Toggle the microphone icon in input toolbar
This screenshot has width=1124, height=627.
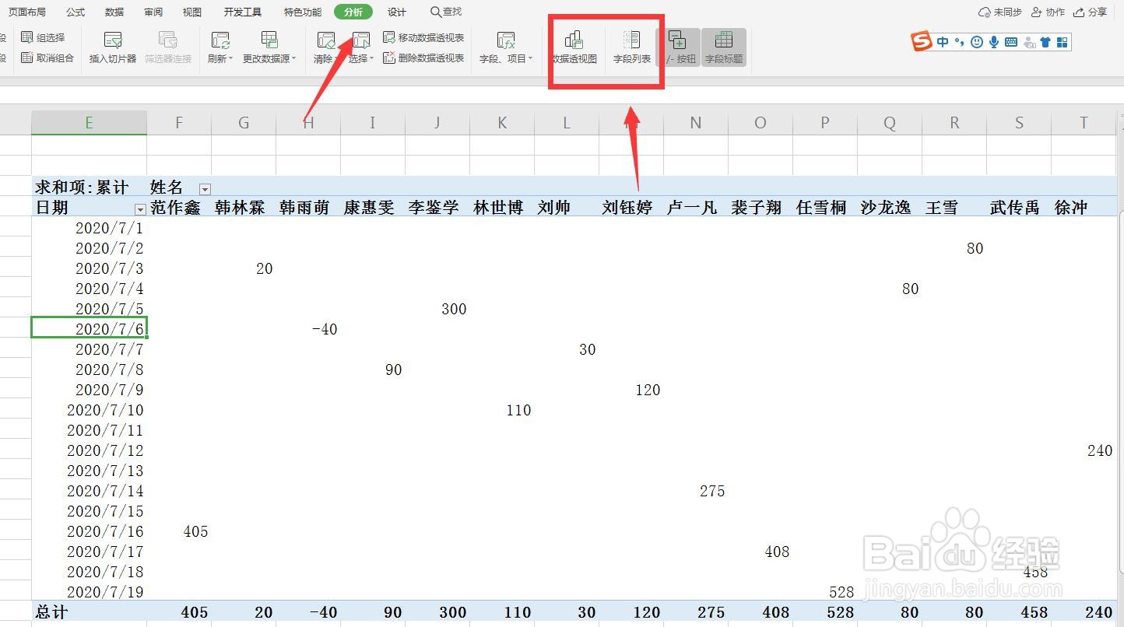(992, 42)
